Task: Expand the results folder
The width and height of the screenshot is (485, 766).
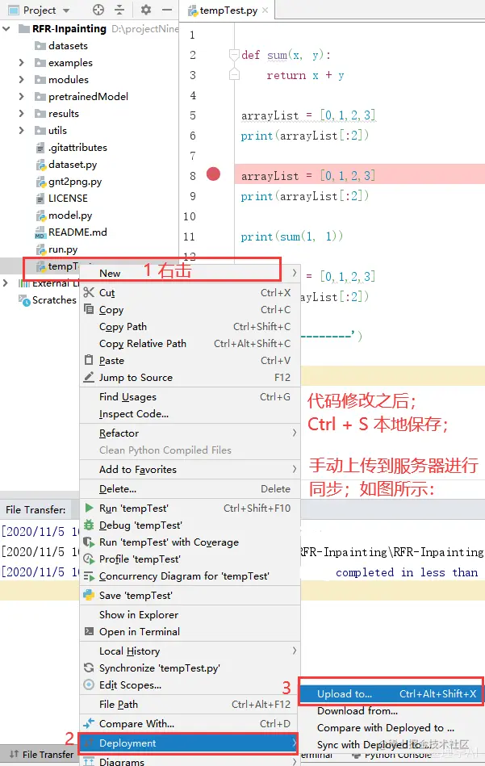Action: click(21, 113)
